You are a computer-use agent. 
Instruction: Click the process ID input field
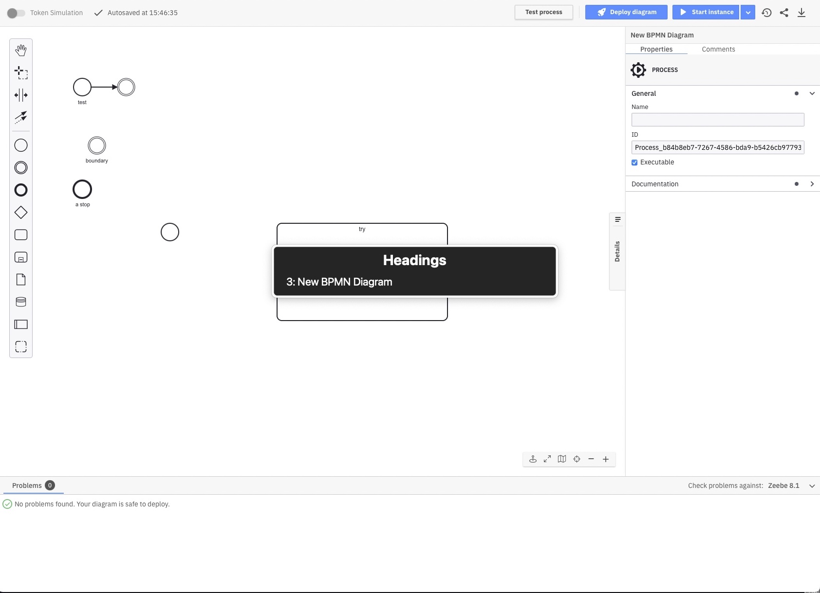tap(718, 147)
